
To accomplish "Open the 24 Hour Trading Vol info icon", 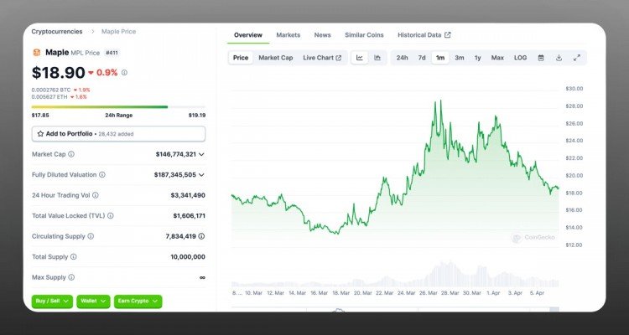I will point(95,195).
